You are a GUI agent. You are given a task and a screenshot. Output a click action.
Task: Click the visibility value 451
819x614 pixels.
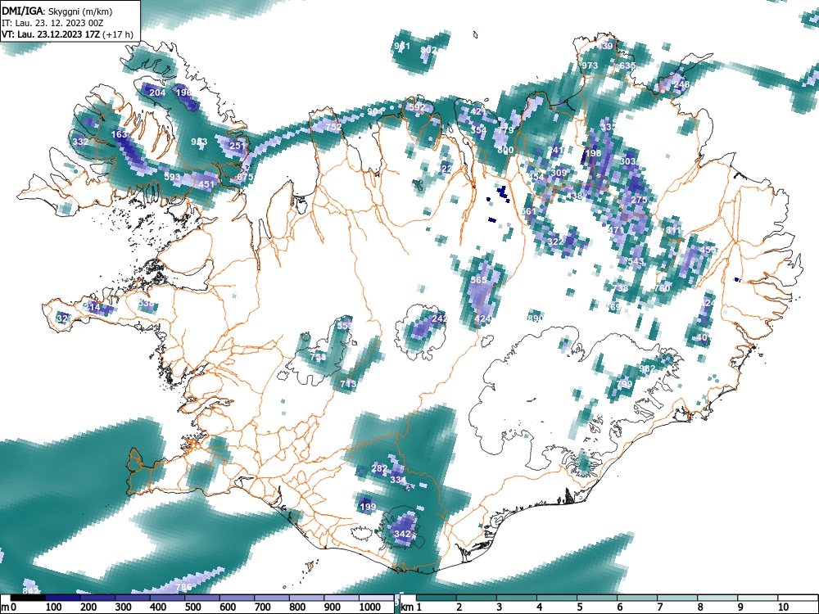point(206,184)
